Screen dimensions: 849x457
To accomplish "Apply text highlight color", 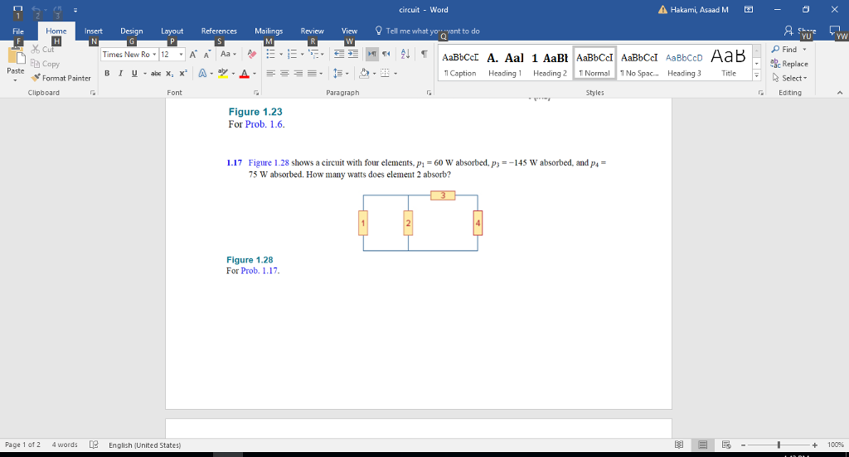I will coord(224,73).
